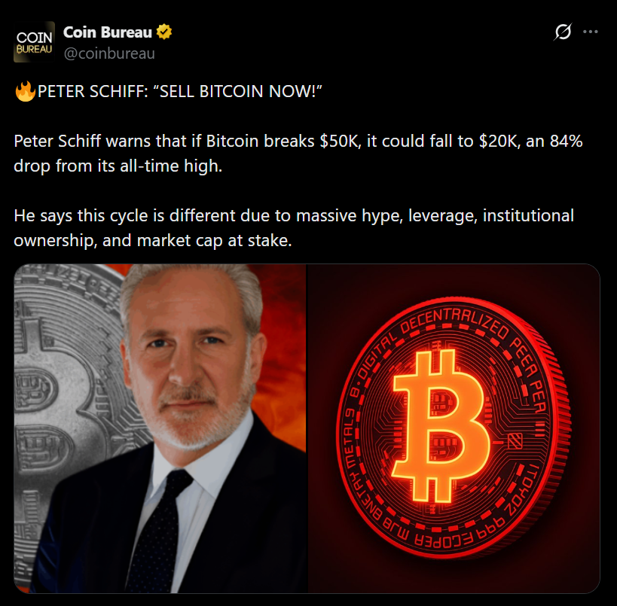617x606 pixels.
Task: View the Peter Schiff photo
Action: (160, 428)
